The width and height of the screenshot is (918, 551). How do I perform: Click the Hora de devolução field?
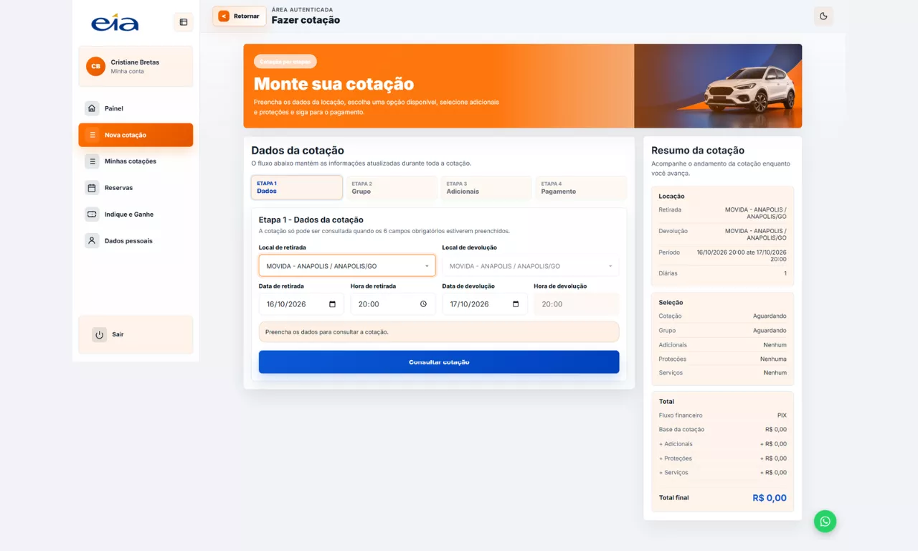tap(577, 304)
